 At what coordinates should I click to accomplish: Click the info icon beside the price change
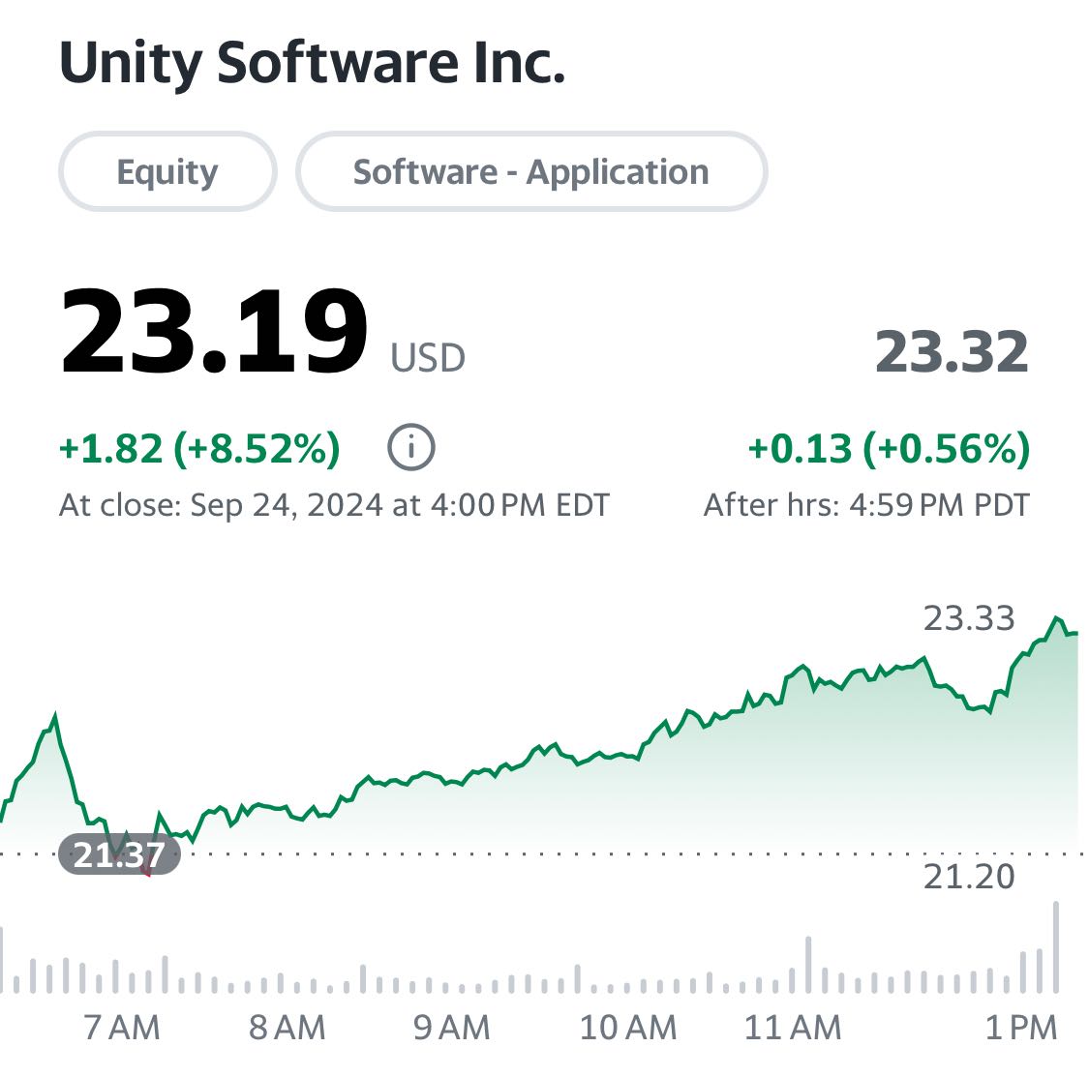(x=411, y=447)
